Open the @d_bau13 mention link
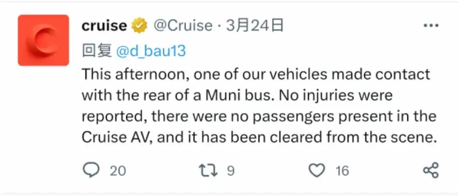Image resolution: width=458 pixels, height=196 pixels. (x=151, y=51)
